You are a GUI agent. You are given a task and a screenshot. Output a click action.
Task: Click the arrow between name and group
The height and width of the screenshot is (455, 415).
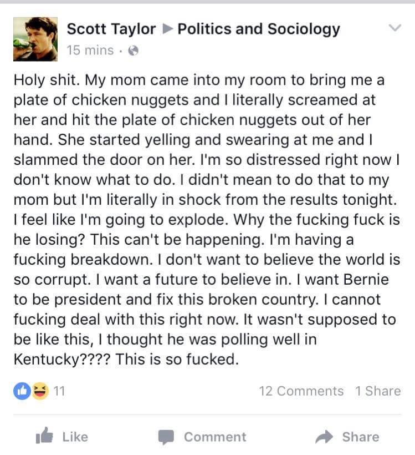point(166,29)
